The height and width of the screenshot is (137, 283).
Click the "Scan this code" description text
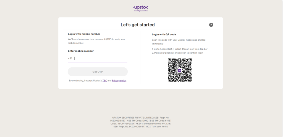tap(179, 42)
